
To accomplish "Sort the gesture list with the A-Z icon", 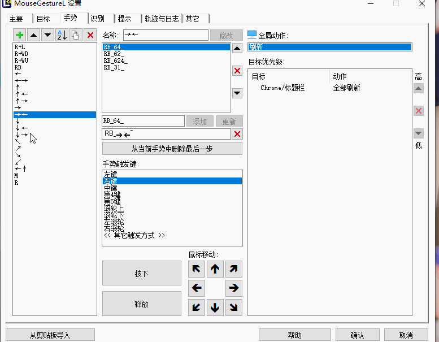I will tap(62, 35).
